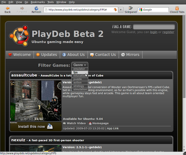This screenshot has height=155, width=186.
Task: Choose puzzle in the Genre list
Action: tap(80, 79)
